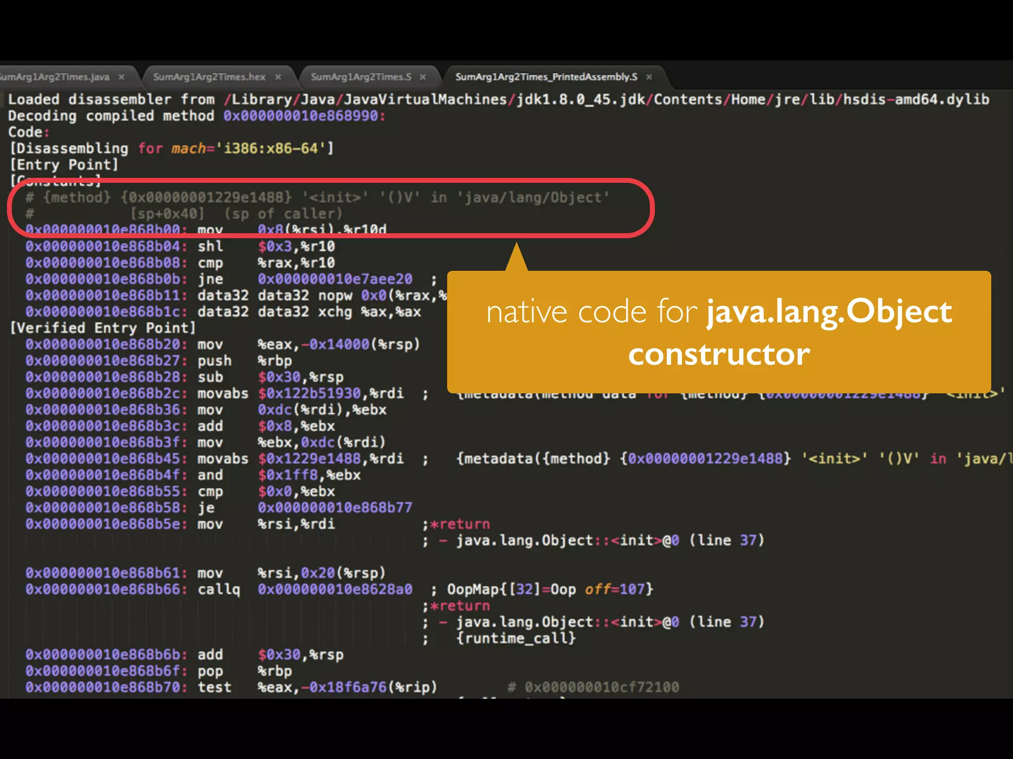Click the movabs $0x122b51930,%rdi operand
The height and width of the screenshot is (759, 1013).
(x=330, y=393)
